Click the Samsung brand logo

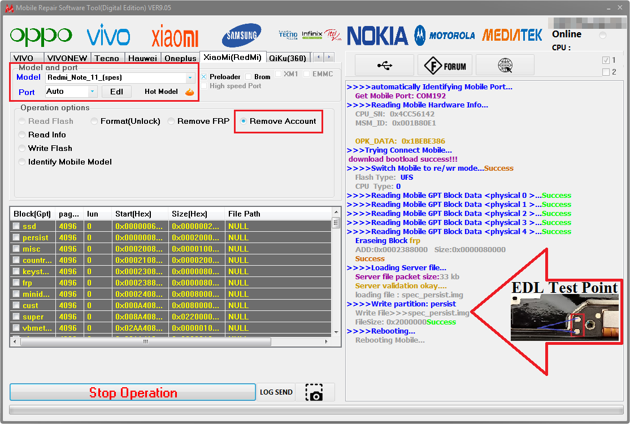pyautogui.click(x=241, y=36)
